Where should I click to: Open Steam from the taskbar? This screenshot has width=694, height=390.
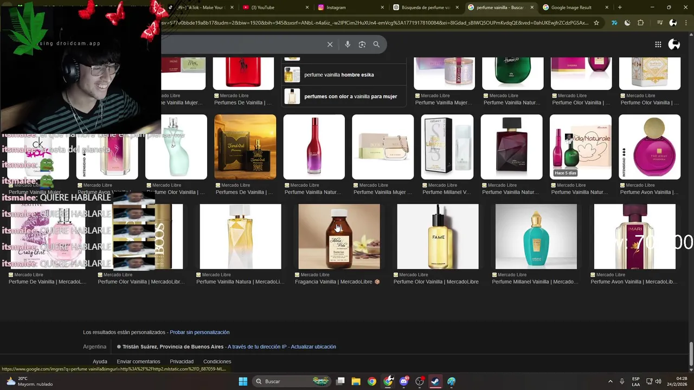coord(435,381)
